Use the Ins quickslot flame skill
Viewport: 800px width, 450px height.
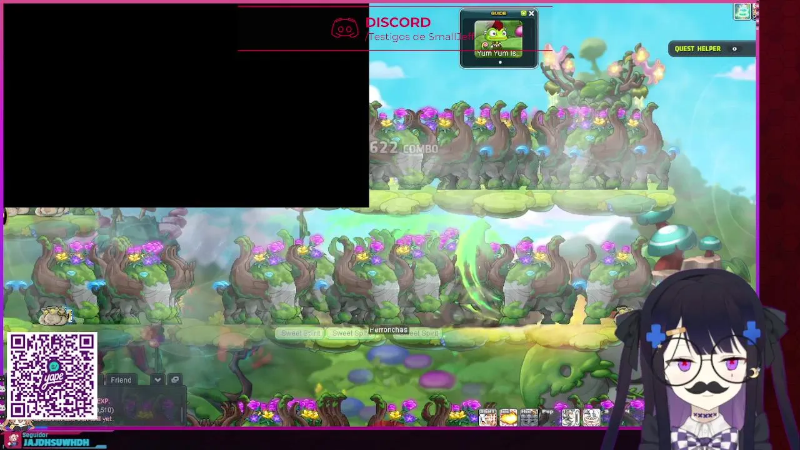508,417
